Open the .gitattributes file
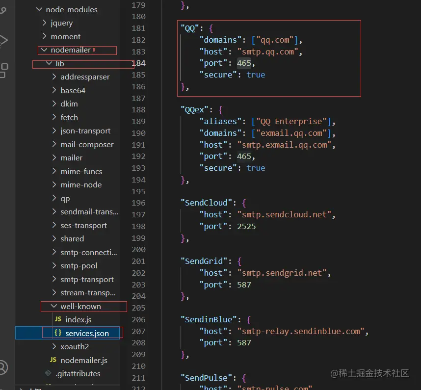This screenshot has height=390, width=421. pos(78,373)
